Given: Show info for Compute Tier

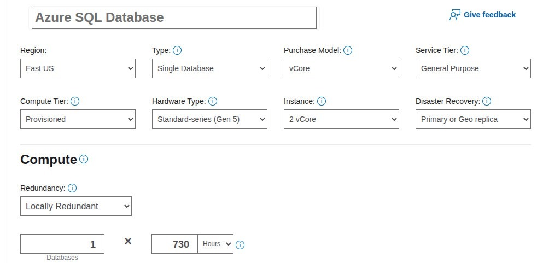Looking at the screenshot, I should pyautogui.click(x=75, y=101).
